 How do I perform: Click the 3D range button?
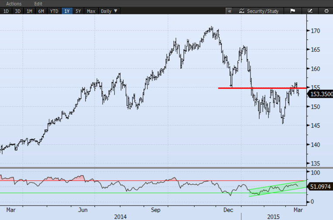pyautogui.click(x=17, y=11)
